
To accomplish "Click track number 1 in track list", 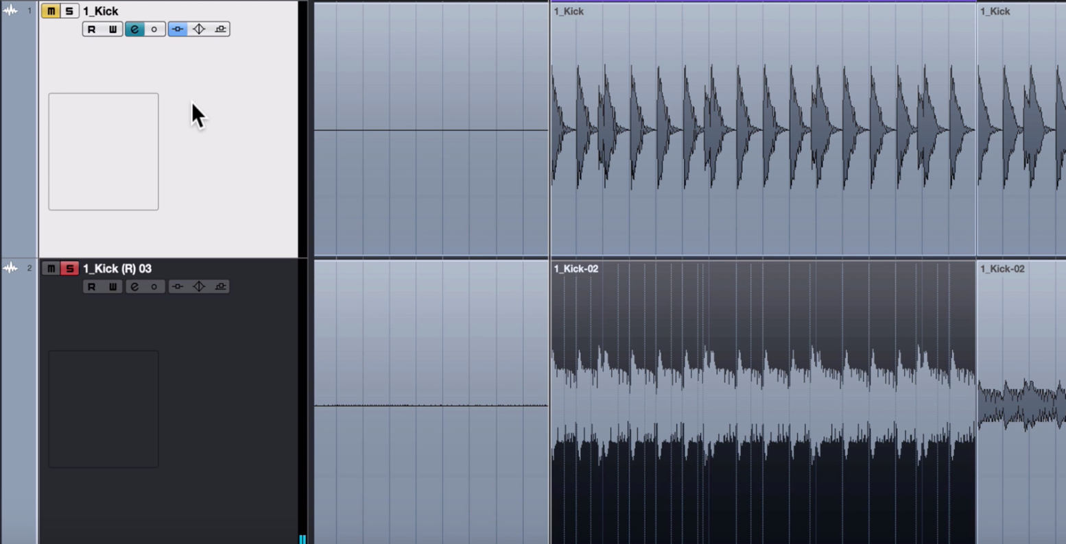I will (x=29, y=10).
